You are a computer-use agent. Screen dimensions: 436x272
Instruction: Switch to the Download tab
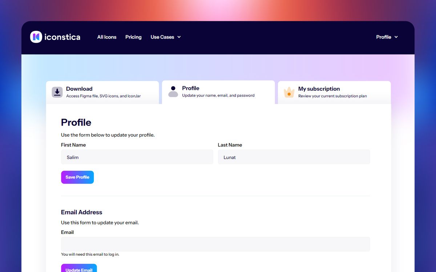pyautogui.click(x=102, y=92)
